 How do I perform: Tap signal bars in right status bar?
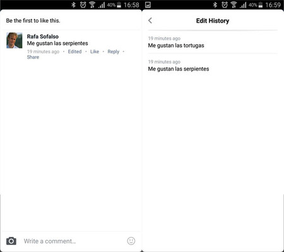243,5
